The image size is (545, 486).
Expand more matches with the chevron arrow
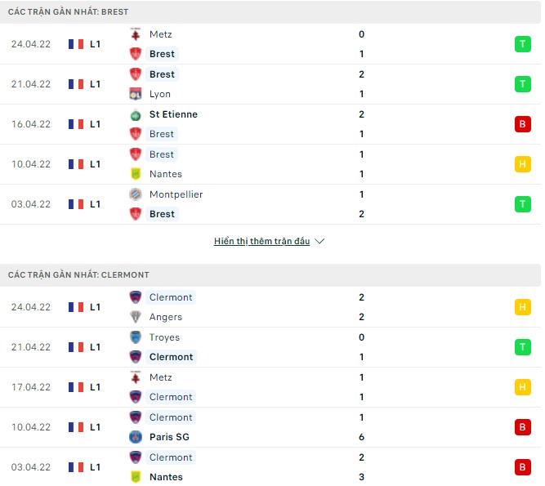319,242
